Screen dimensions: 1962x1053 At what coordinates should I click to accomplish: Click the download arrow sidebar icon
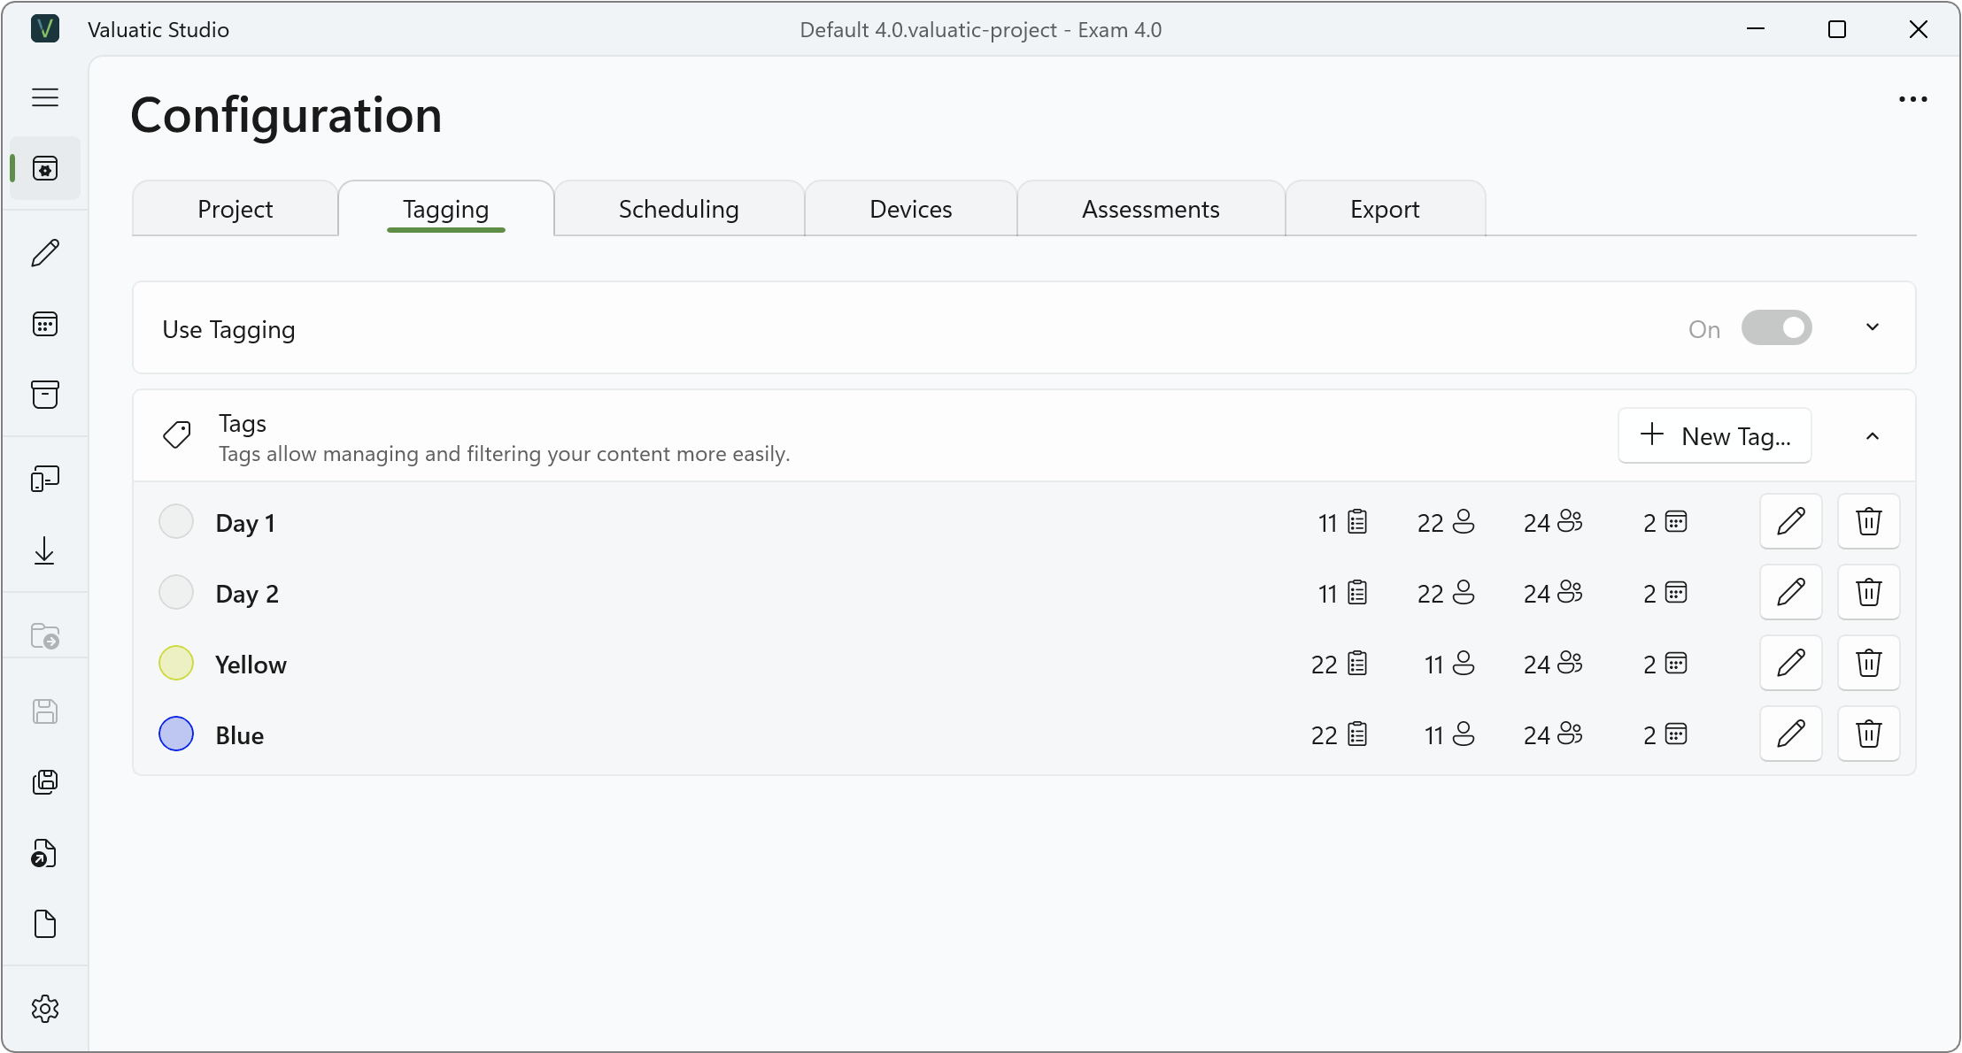pos(45,550)
